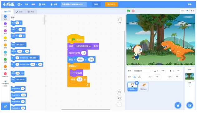Viewport: 197px width, 113px height.
Task: Open the File menu
Action: click(x=26, y=4)
